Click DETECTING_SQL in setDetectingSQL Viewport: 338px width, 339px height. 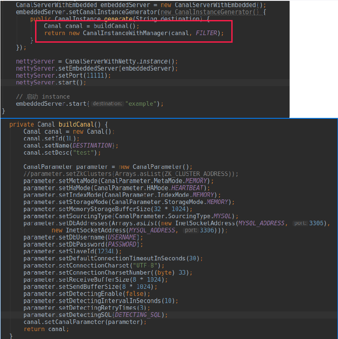(x=138, y=315)
